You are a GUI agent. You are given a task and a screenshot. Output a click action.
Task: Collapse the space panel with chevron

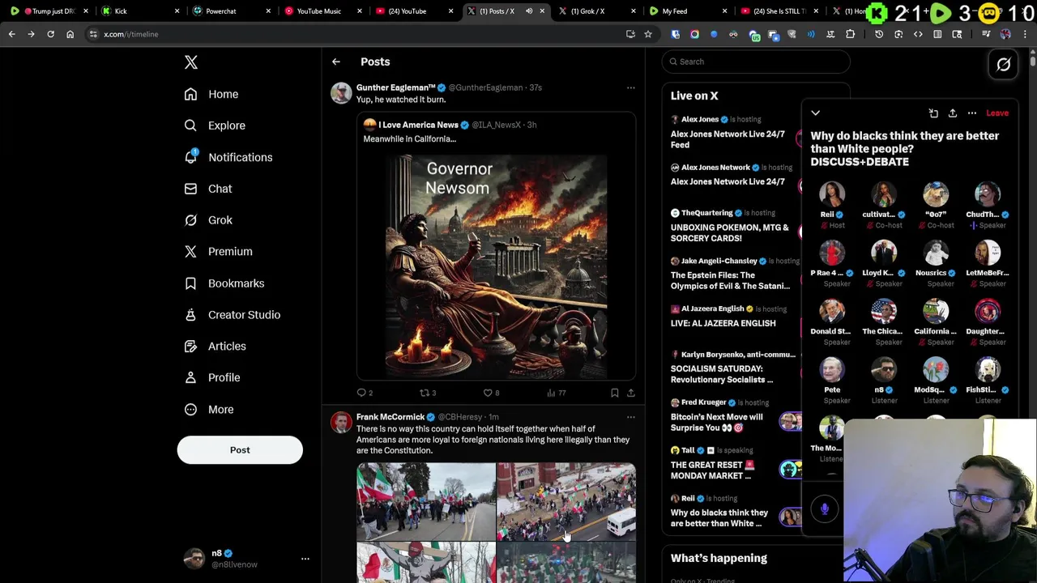pyautogui.click(x=816, y=113)
